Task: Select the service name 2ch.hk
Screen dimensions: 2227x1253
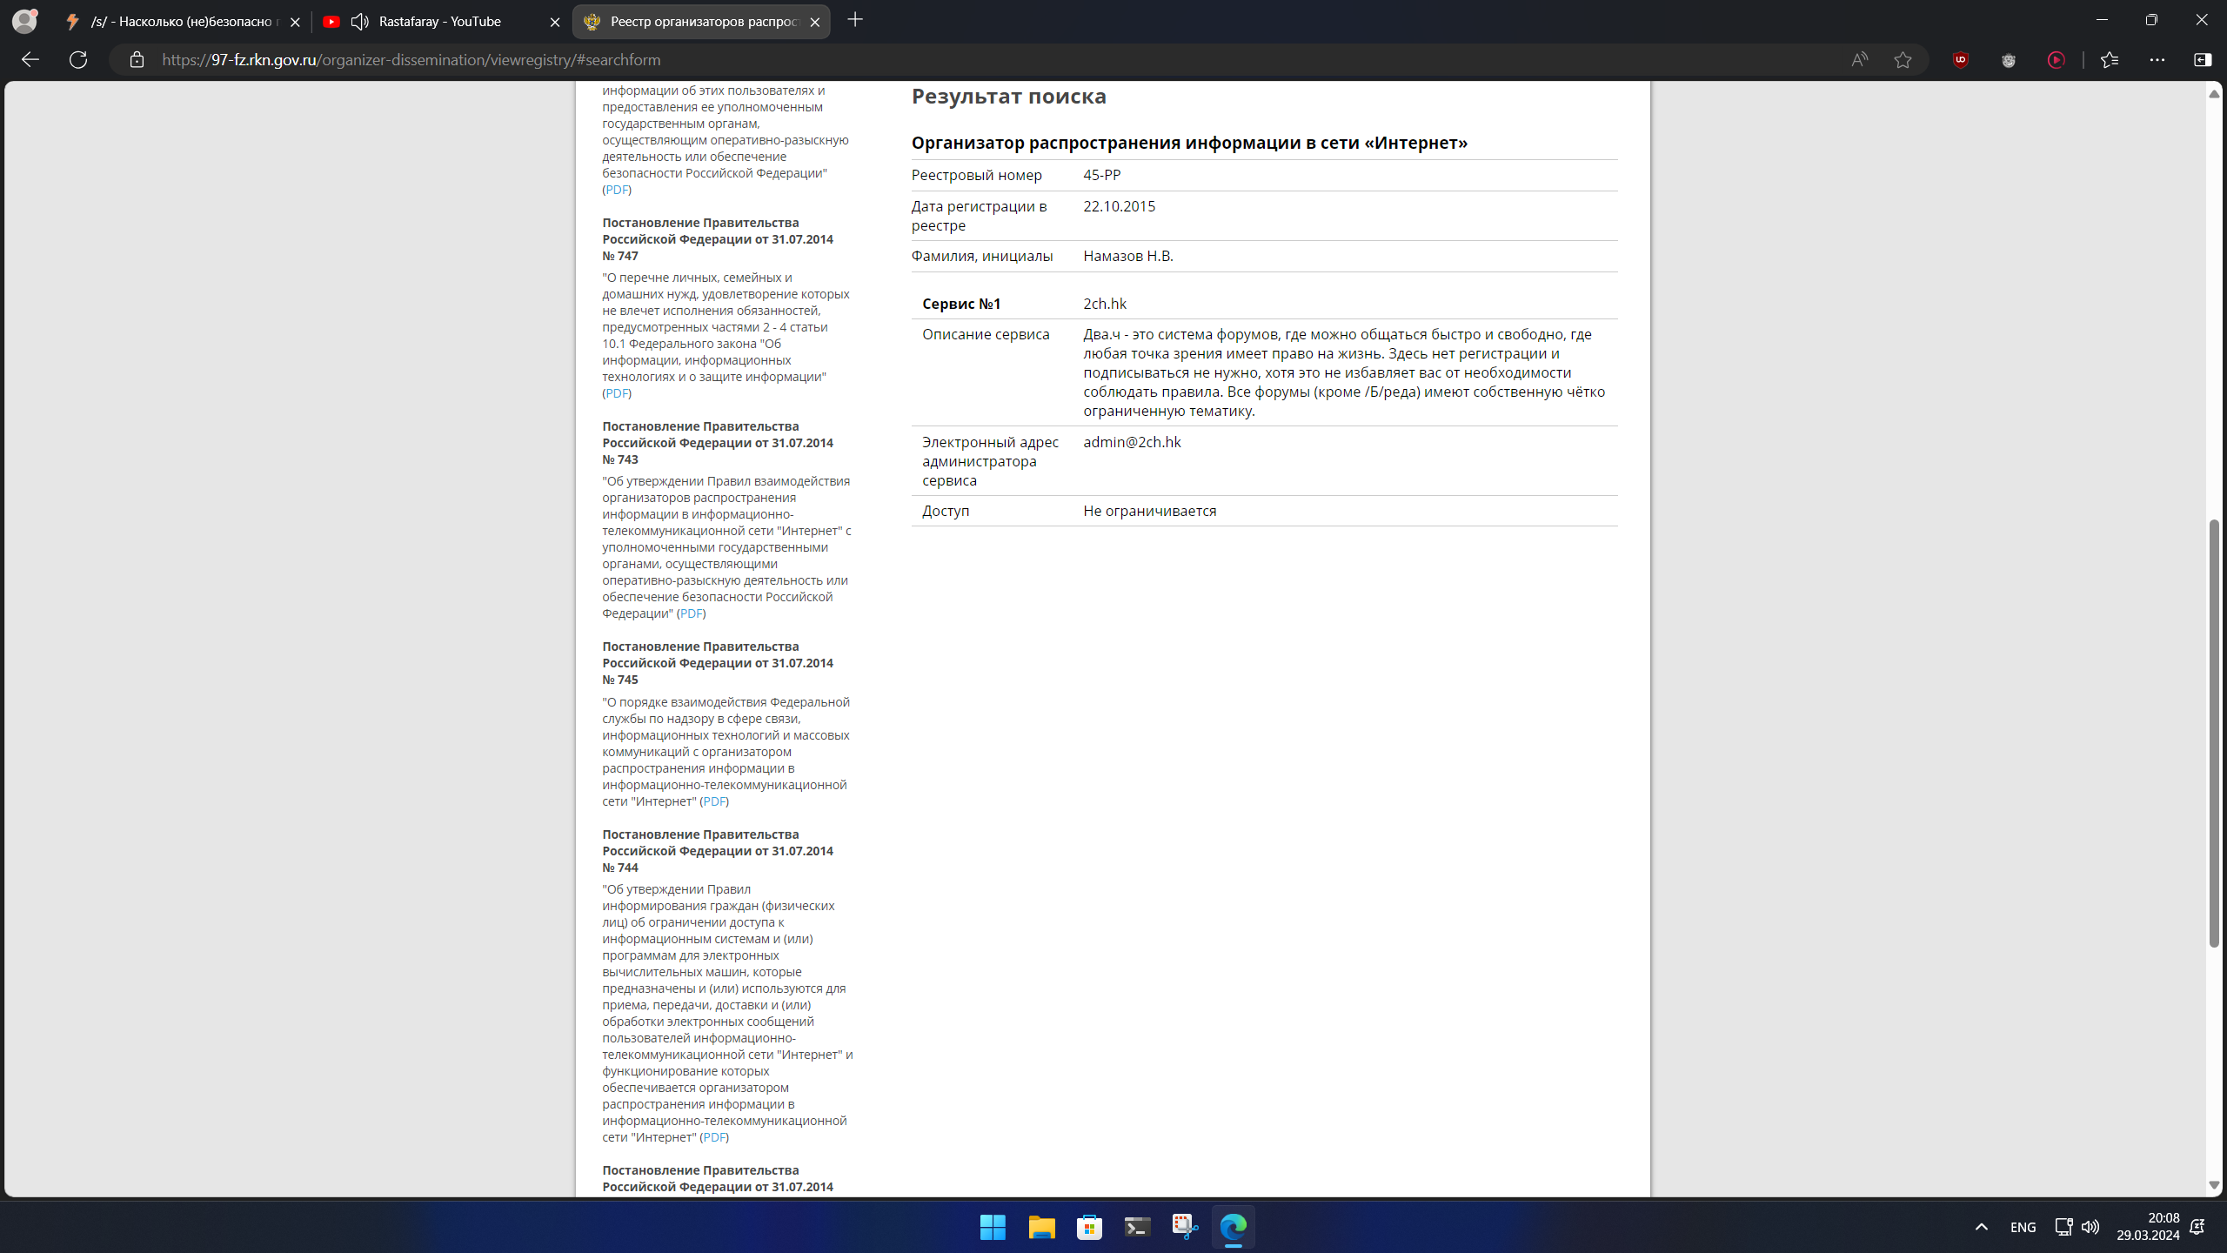Action: pos(1105,304)
